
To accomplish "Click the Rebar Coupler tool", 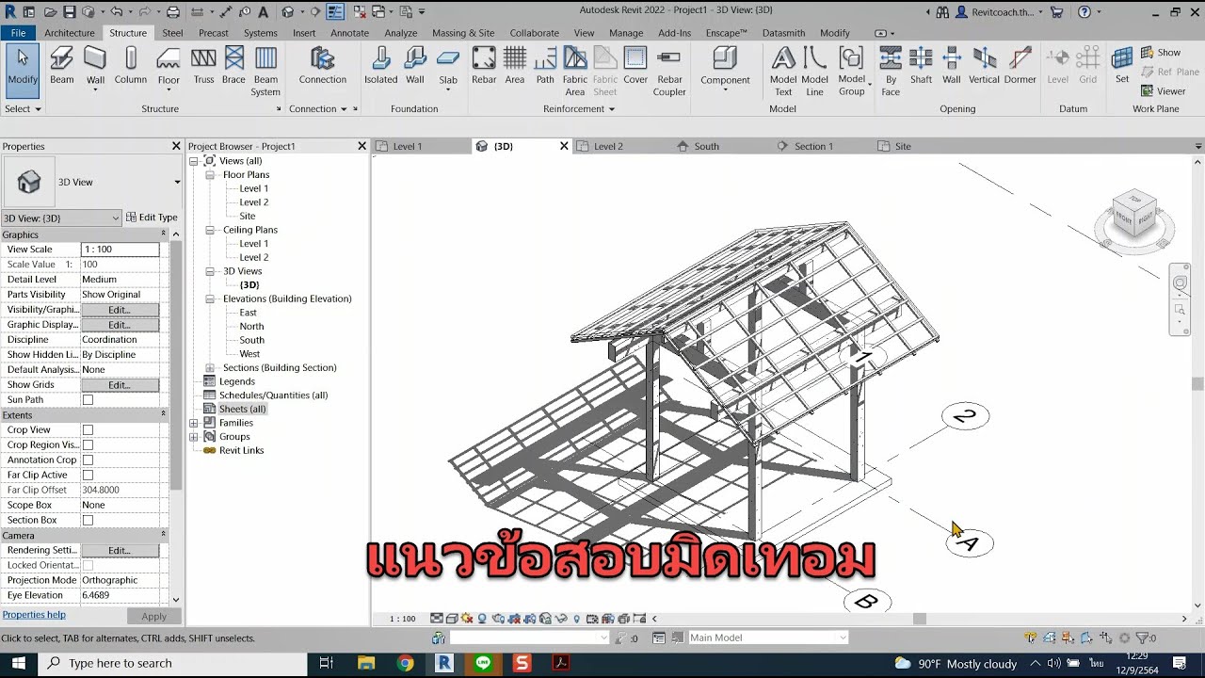I will (669, 72).
